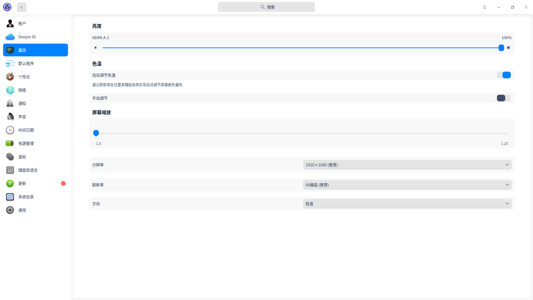
Task: Select Time and Date (时间日期) menu item
Action: (26, 130)
